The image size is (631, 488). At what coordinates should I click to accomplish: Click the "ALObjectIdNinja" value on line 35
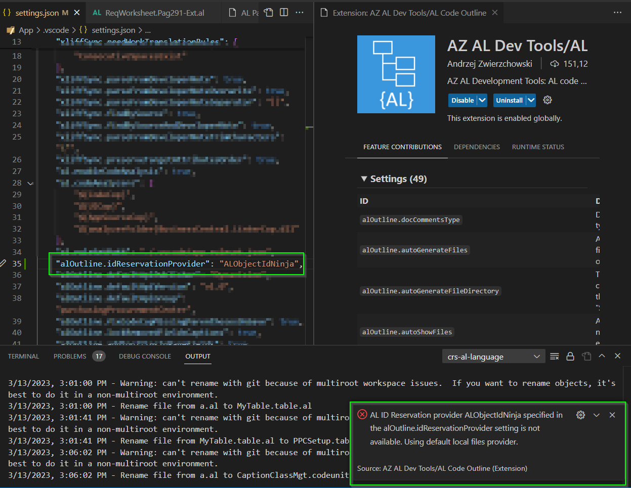pyautogui.click(x=259, y=263)
